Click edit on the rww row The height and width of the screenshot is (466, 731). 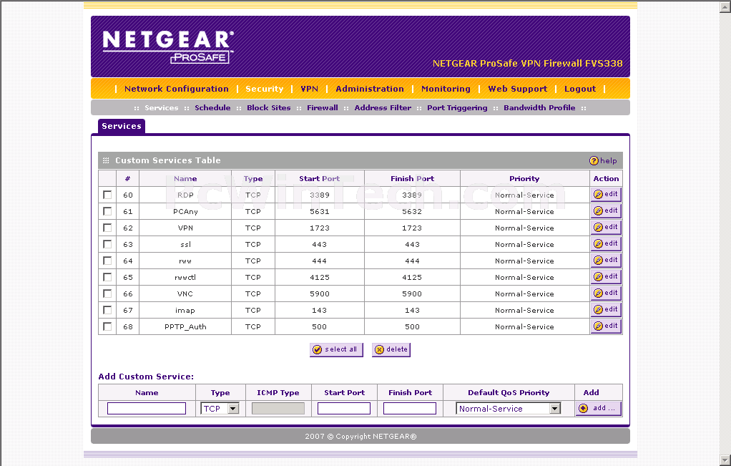[606, 261]
